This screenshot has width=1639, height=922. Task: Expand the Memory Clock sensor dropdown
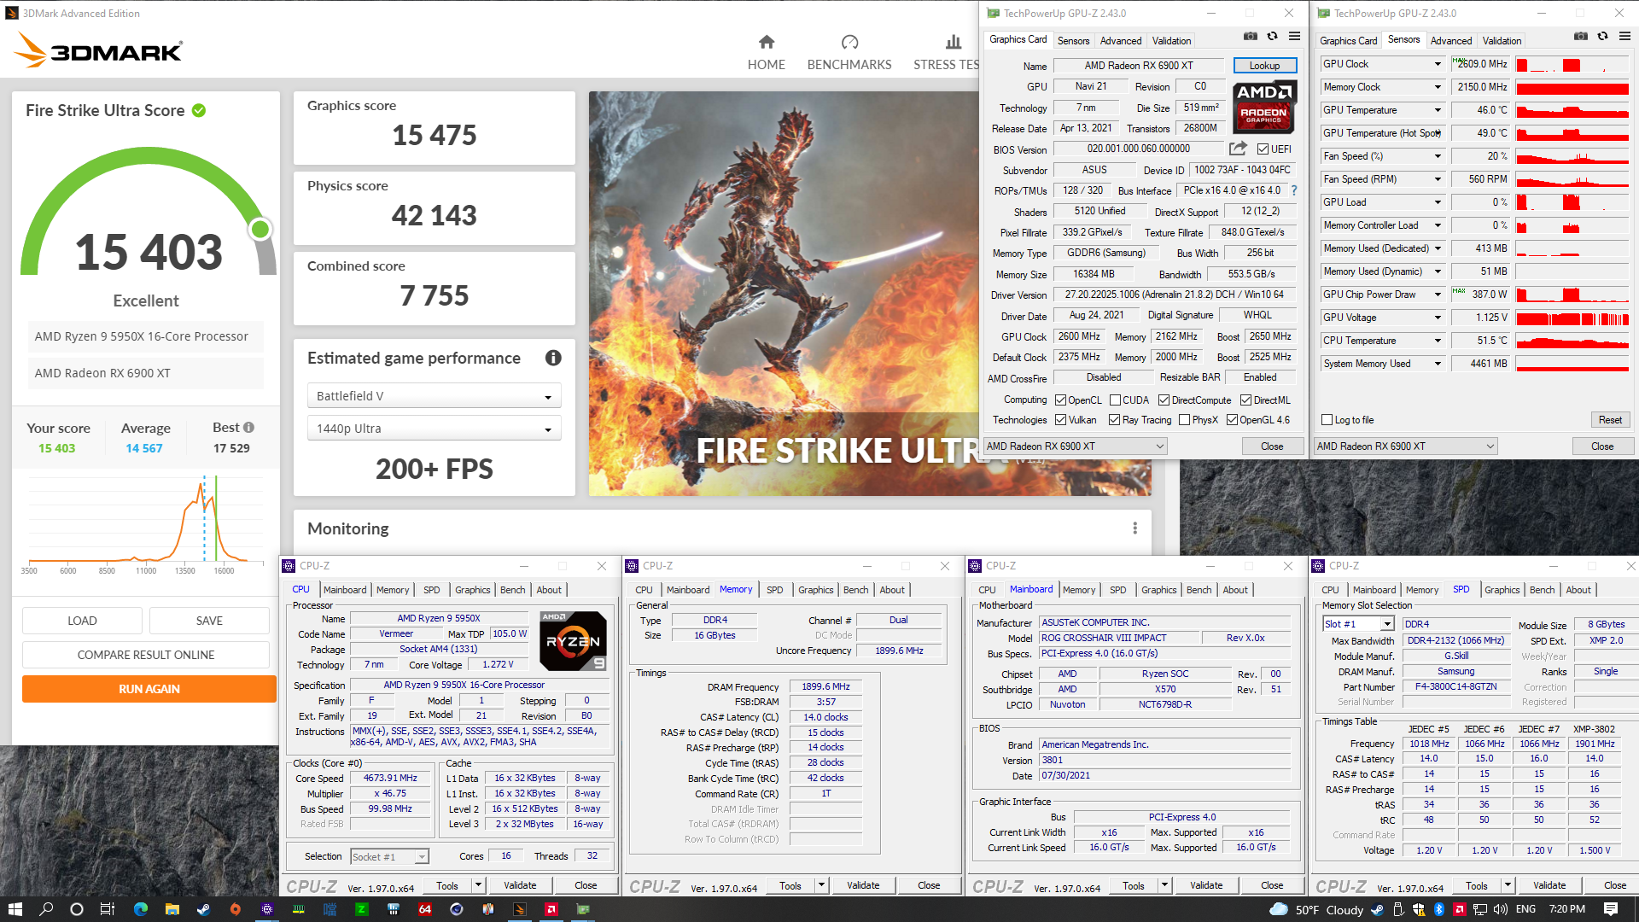coord(1438,87)
